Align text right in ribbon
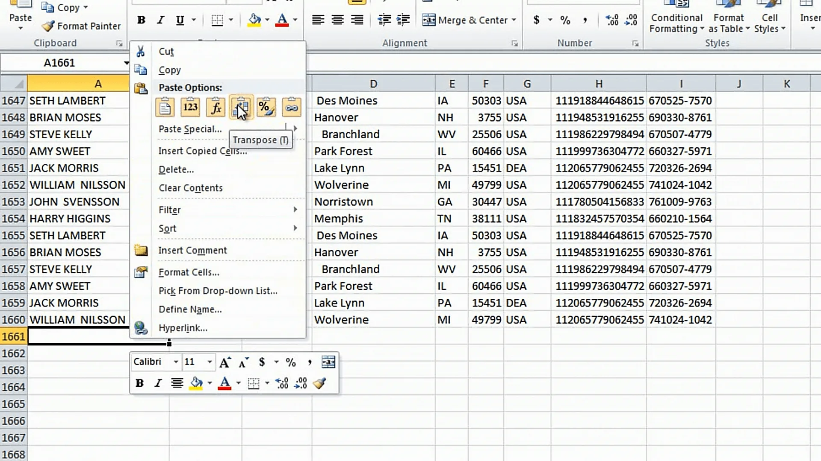 point(357,20)
